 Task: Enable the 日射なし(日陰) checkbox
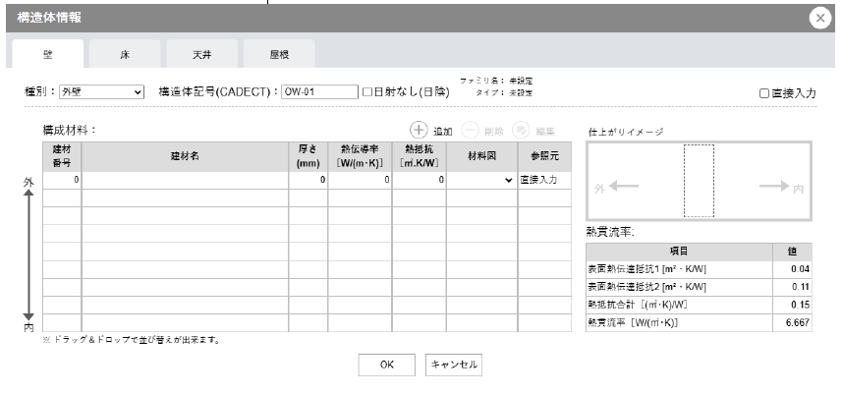pos(367,92)
